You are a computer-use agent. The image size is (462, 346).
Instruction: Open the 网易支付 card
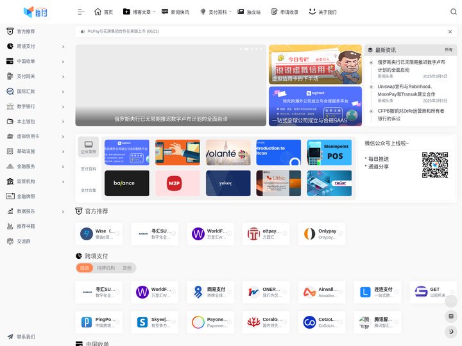(x=210, y=292)
